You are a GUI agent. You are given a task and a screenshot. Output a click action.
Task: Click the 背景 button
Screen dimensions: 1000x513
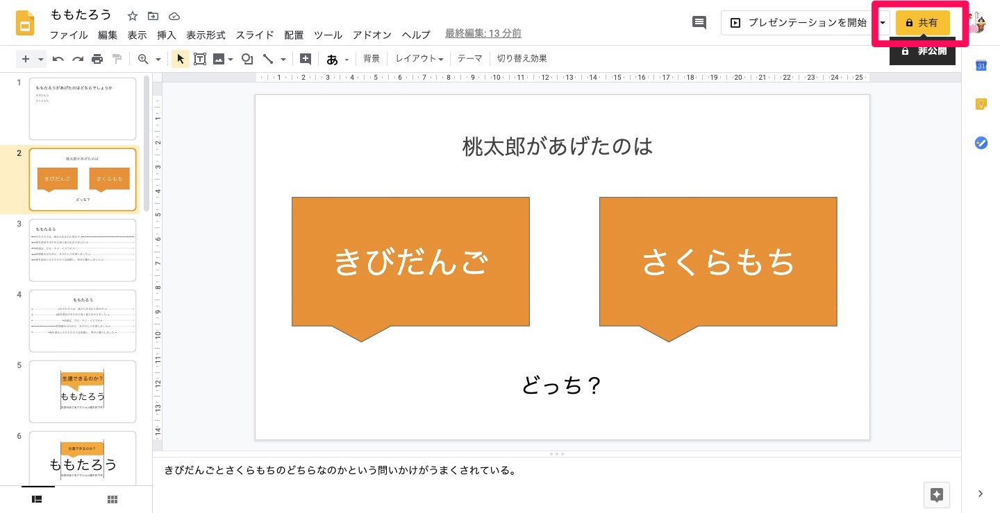point(372,59)
